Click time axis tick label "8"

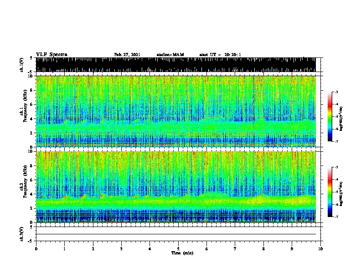click(x=263, y=249)
